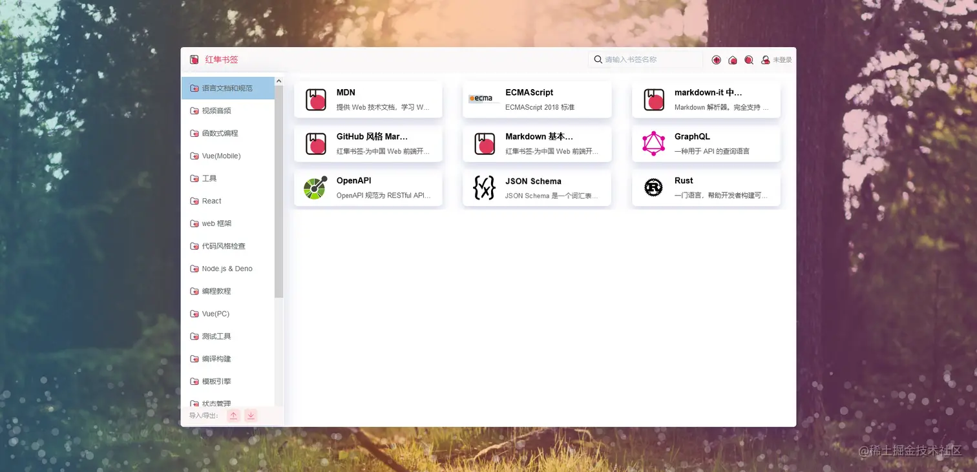977x472 pixels.
Task: Select 状态管理 category
Action: 228,402
